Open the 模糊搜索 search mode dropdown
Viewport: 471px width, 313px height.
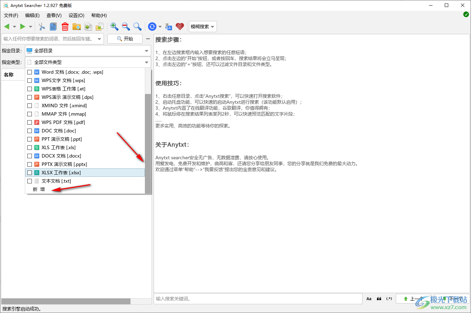(203, 27)
